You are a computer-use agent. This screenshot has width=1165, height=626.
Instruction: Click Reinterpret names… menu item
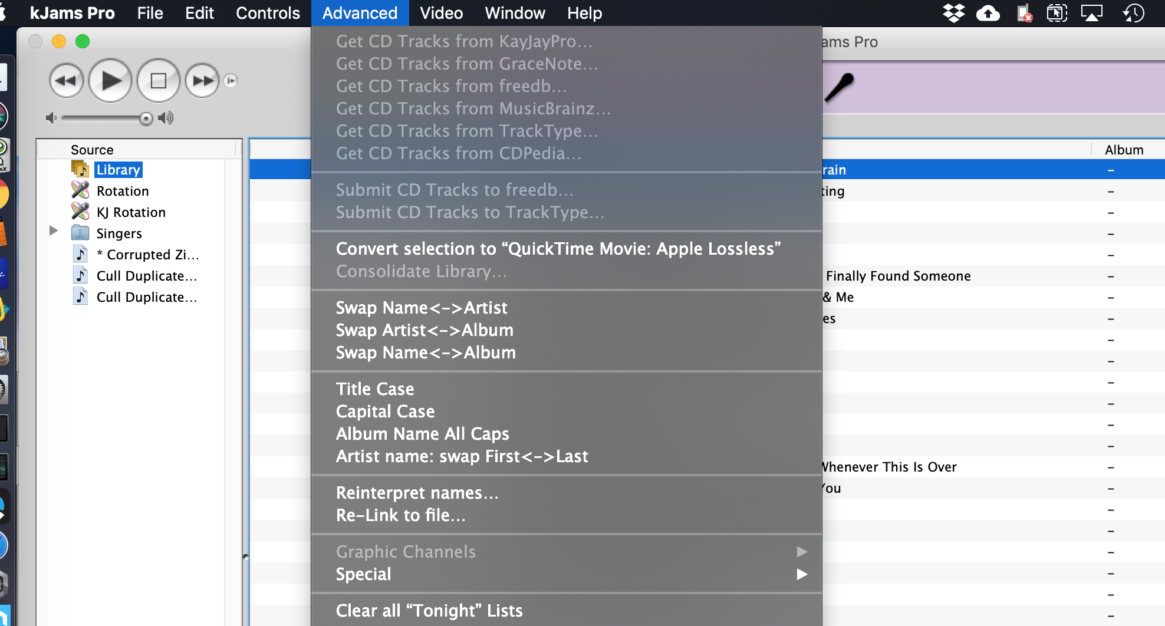click(417, 493)
